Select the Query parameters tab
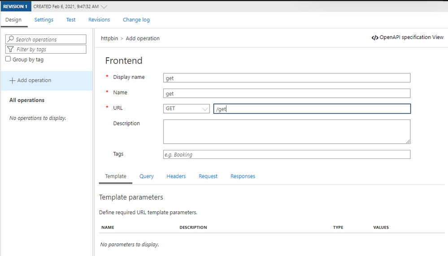This screenshot has width=448, height=256. (x=147, y=176)
